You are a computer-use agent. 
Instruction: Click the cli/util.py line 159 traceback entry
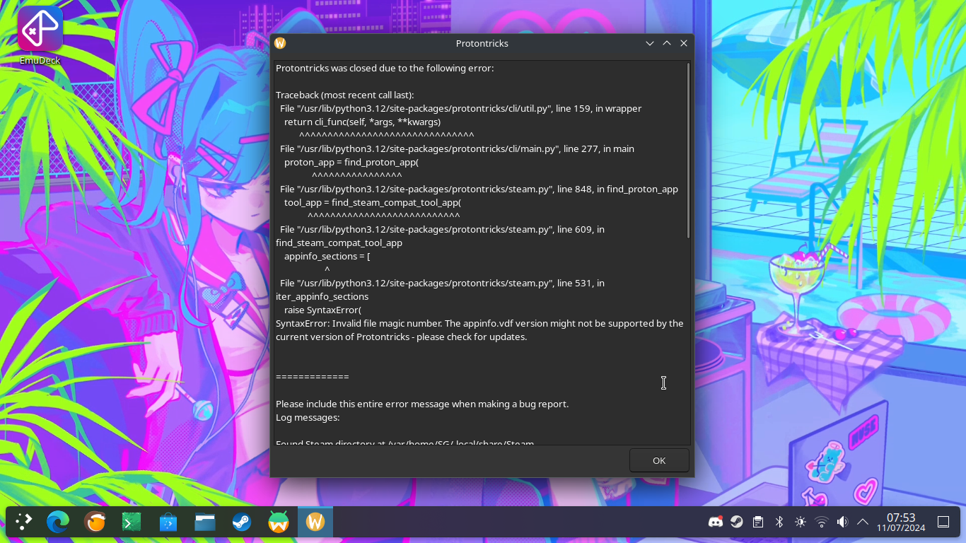tap(461, 108)
